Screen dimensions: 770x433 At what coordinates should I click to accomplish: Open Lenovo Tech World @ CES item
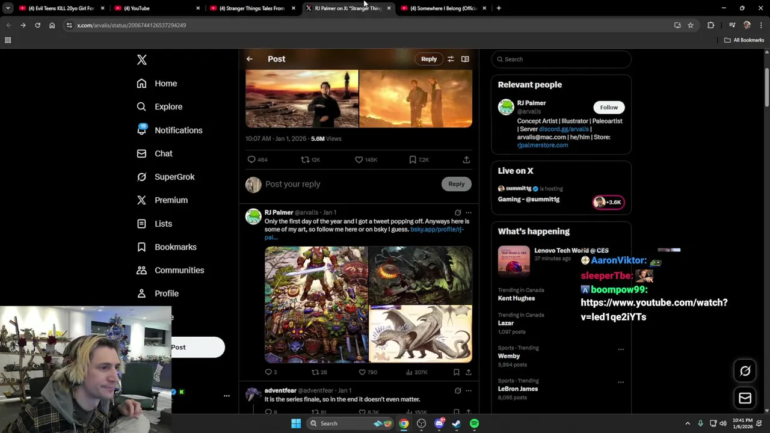coord(561,260)
